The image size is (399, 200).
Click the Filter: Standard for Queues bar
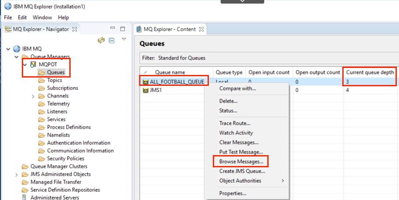269,58
